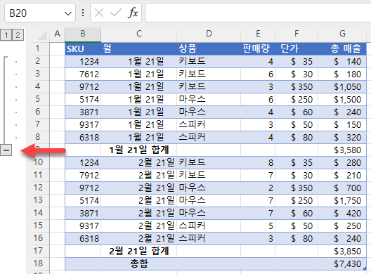Click the $3,580 subtotal cell
Screen dimensions: 371x274
tap(342, 150)
